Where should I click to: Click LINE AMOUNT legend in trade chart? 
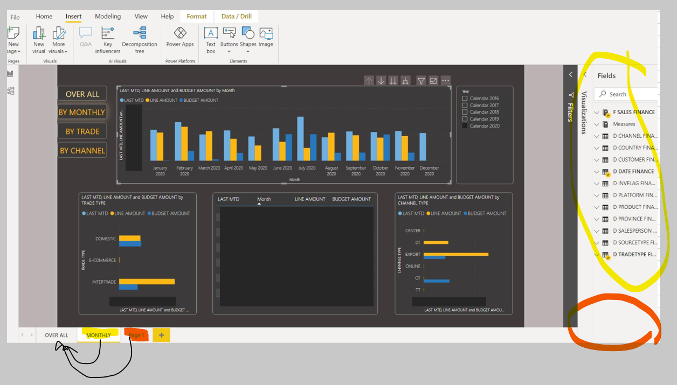click(x=127, y=213)
